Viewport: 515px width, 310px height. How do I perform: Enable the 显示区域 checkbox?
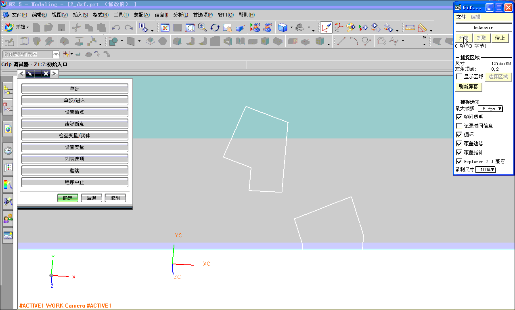tap(459, 76)
